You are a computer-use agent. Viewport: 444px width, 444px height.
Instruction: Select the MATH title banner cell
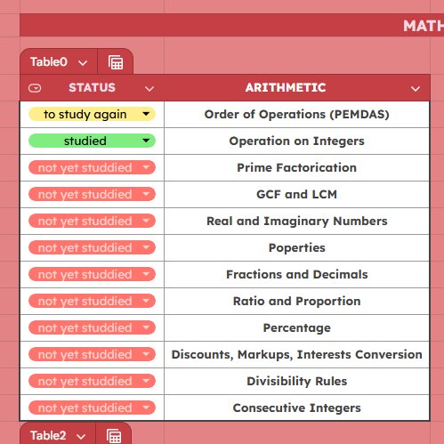click(232, 26)
